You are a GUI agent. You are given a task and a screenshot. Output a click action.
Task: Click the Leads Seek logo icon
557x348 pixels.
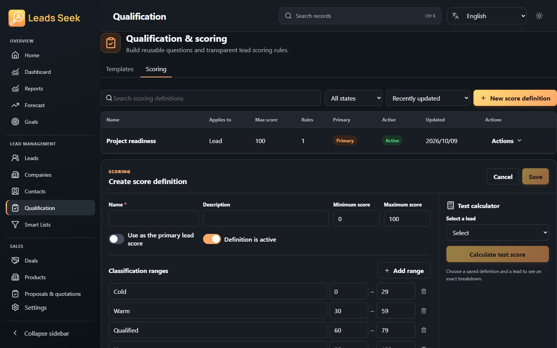[x=17, y=18]
